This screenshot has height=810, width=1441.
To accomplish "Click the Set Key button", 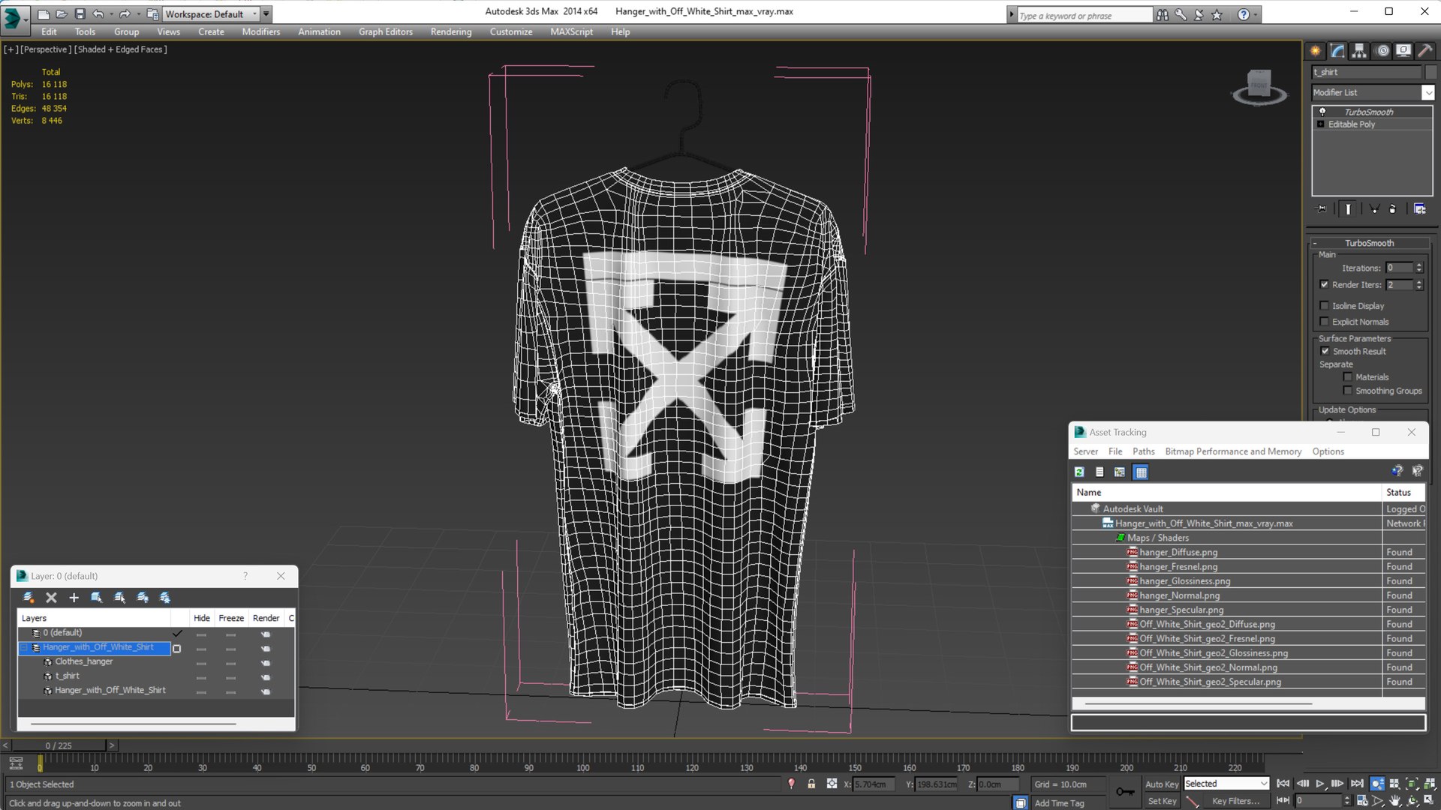I will 1161,801.
